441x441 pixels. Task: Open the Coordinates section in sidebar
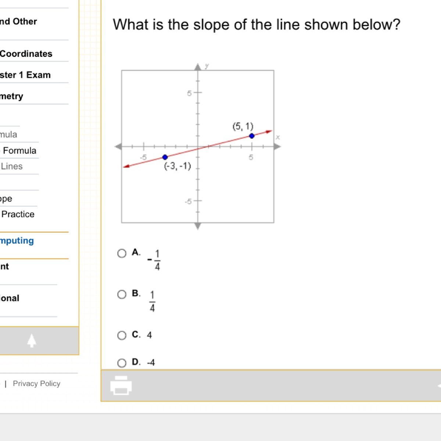pos(26,54)
